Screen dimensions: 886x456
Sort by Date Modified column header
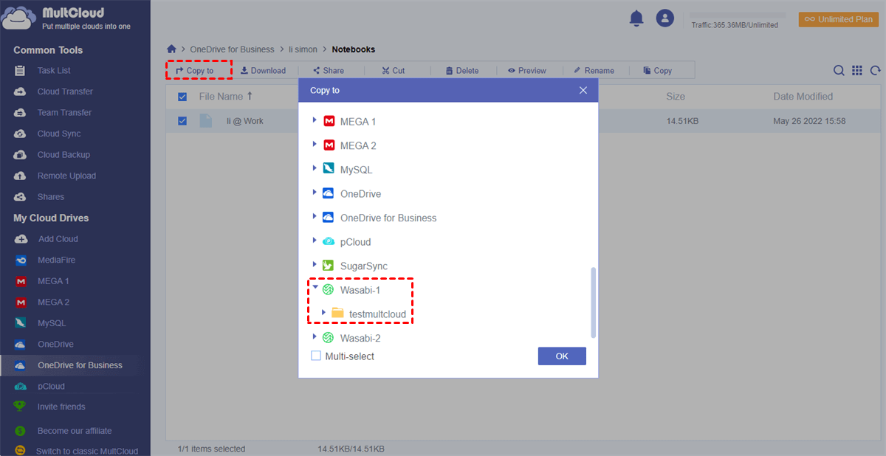(x=803, y=97)
